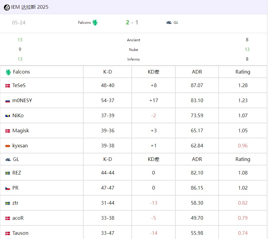This screenshot has width=268, height=239.
Task: Open the GL team name in match header
Action: 176,23
